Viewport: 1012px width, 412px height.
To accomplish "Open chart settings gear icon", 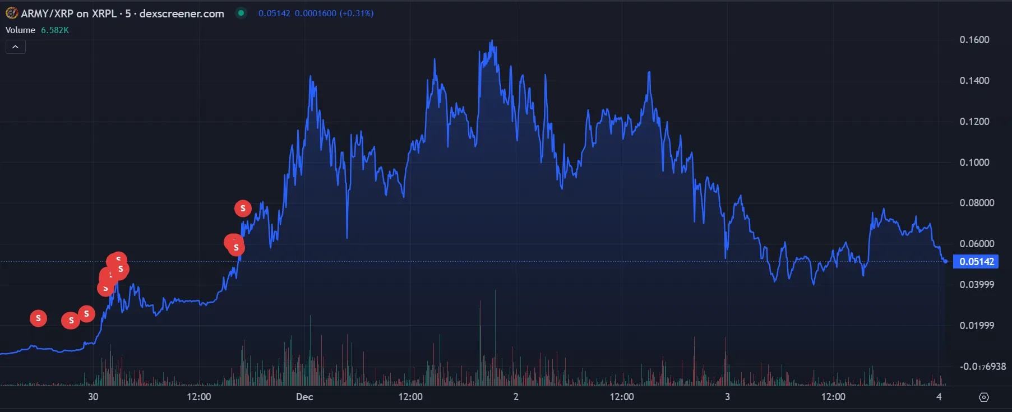I will click(x=983, y=397).
